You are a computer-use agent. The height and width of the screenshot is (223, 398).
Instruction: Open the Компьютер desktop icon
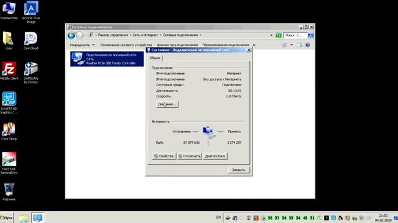point(9,10)
